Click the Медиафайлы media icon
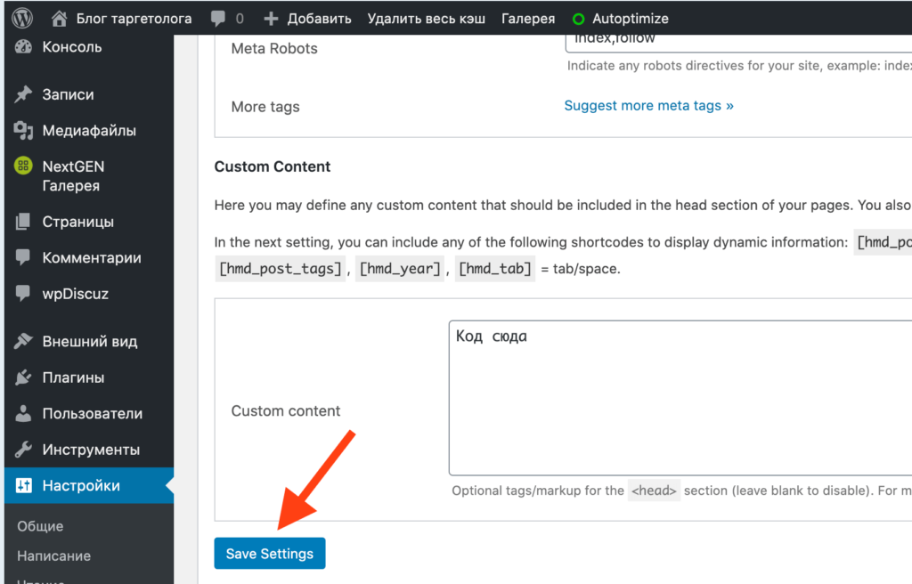This screenshot has height=584, width=912. (x=24, y=131)
